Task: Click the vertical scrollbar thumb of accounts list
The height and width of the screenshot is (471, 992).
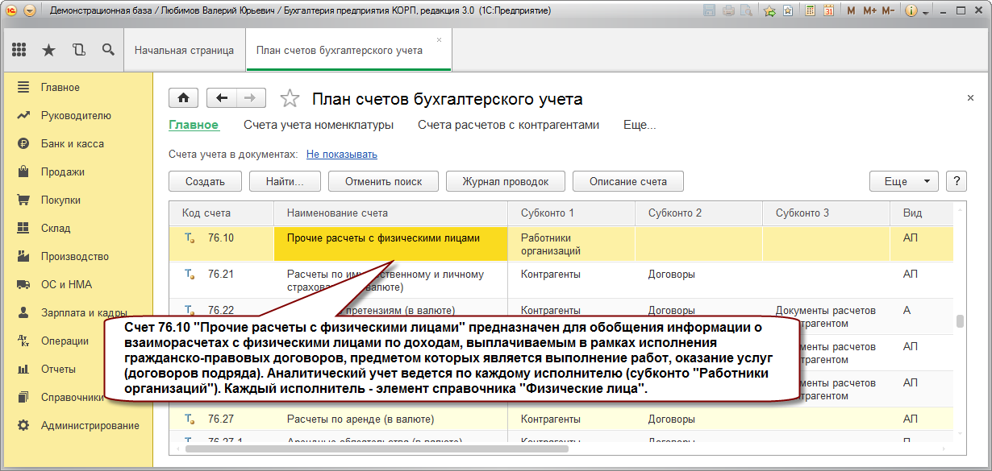Action: tap(960, 321)
